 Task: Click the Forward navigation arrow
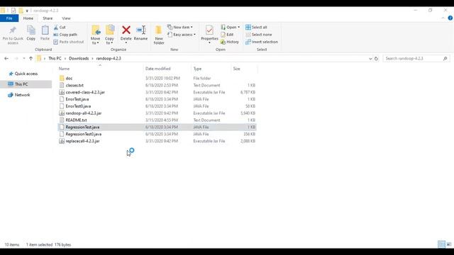point(16,58)
